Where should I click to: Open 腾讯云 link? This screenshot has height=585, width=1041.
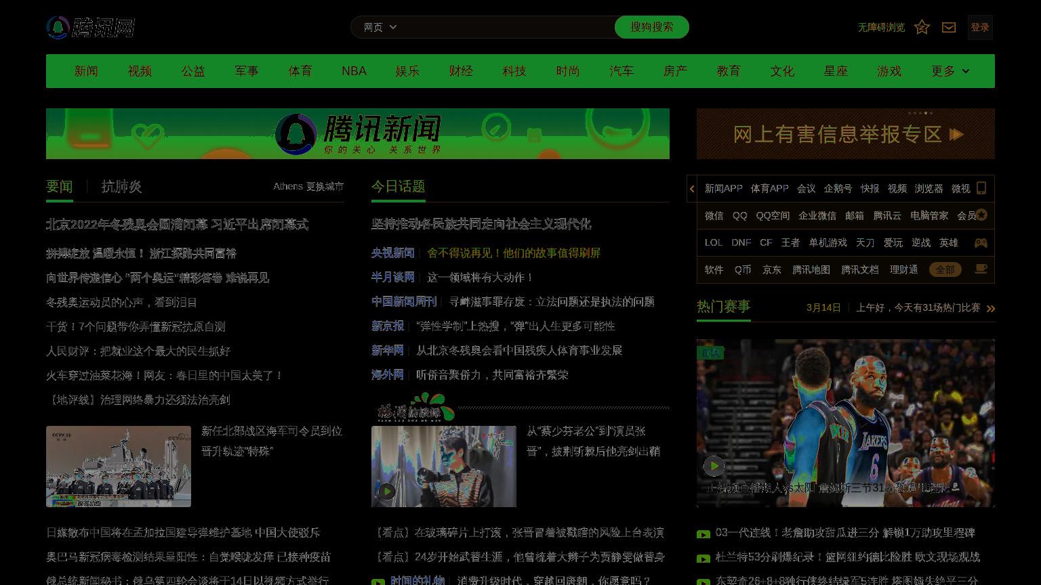click(887, 215)
